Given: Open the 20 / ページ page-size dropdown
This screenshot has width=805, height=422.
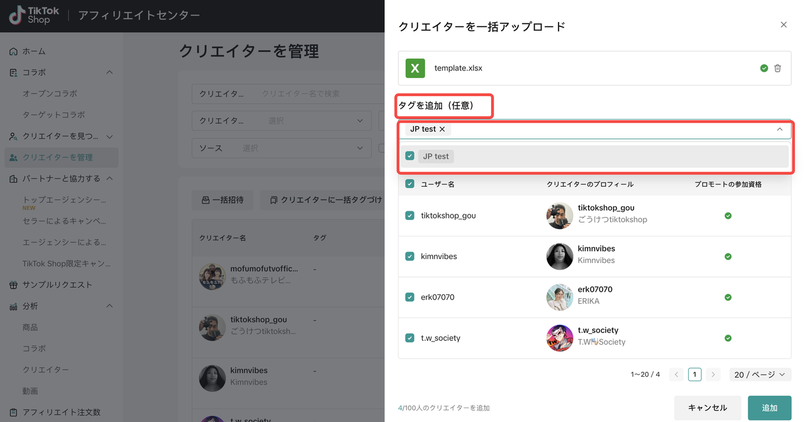Looking at the screenshot, I should tap(760, 374).
